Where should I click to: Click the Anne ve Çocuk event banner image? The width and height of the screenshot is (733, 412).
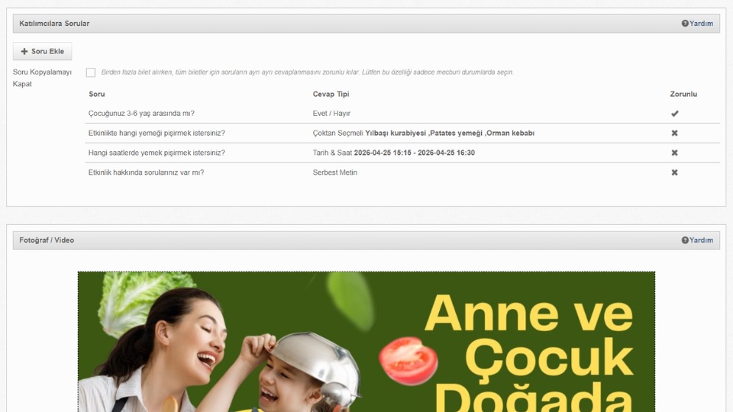366,342
